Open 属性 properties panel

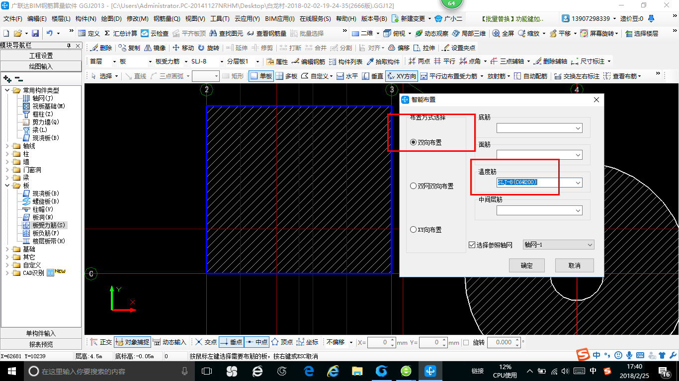coord(277,62)
